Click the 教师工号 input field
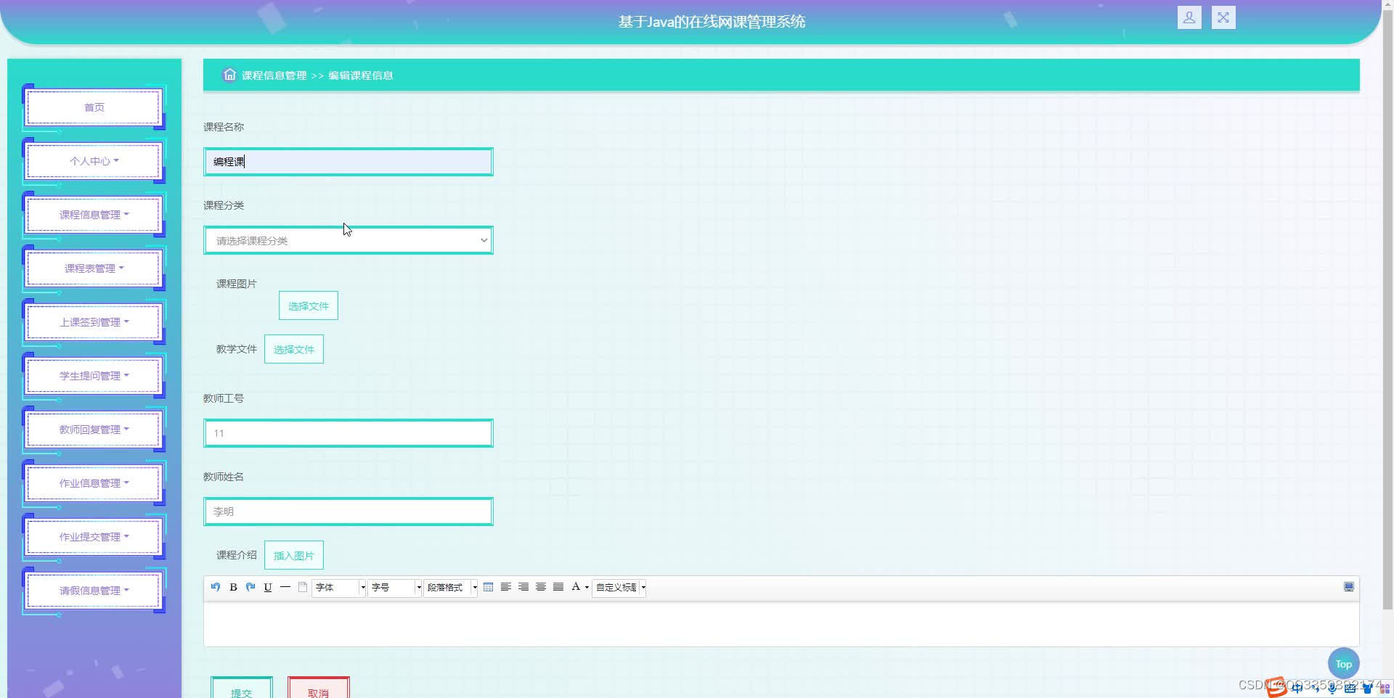 (x=348, y=433)
